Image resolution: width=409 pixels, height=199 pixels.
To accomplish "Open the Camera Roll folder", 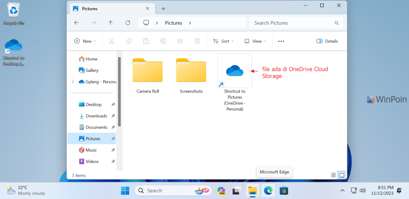I will [148, 71].
